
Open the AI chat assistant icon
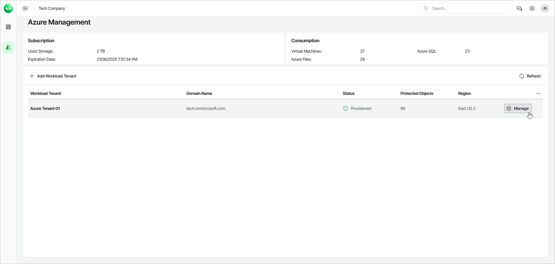519,8
